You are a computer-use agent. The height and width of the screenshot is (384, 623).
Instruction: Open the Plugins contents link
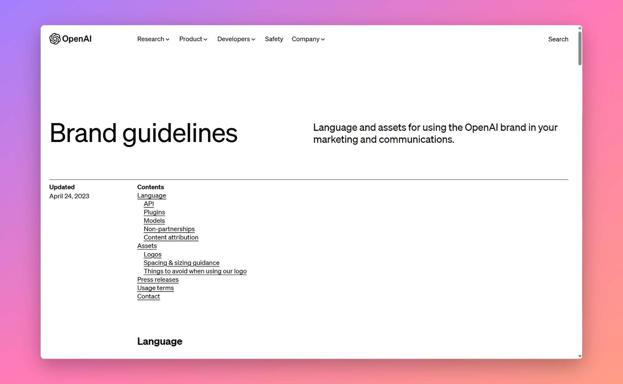tap(154, 212)
